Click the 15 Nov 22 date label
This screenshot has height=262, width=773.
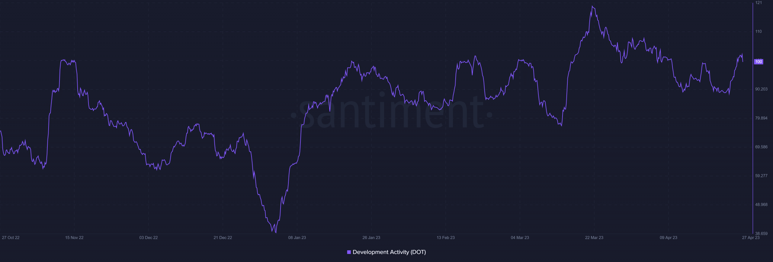pos(74,238)
